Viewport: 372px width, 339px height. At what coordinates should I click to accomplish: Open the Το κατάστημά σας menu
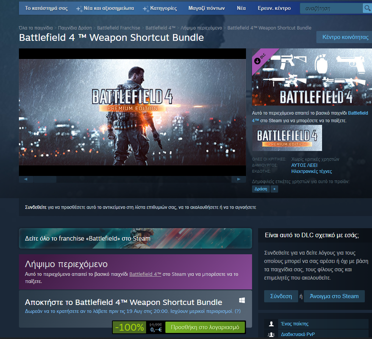46,8
